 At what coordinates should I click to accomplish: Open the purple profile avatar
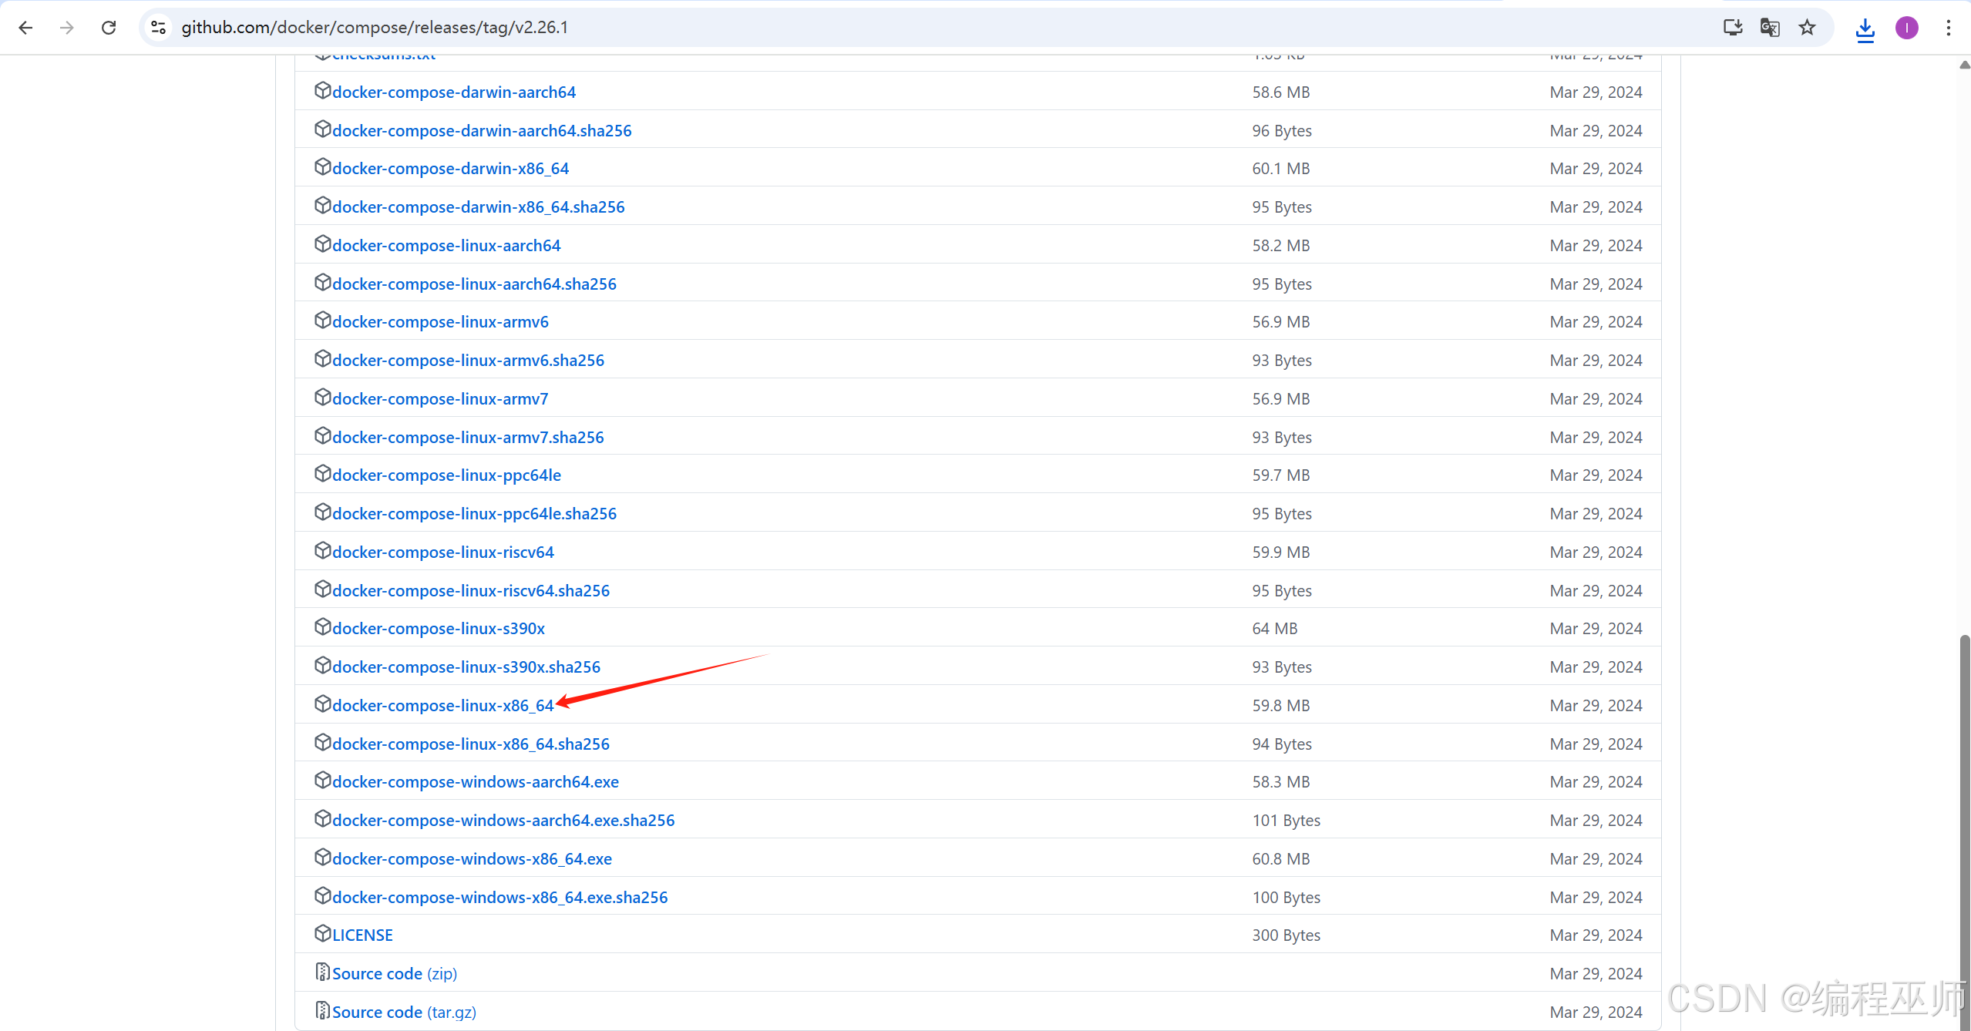1907,28
